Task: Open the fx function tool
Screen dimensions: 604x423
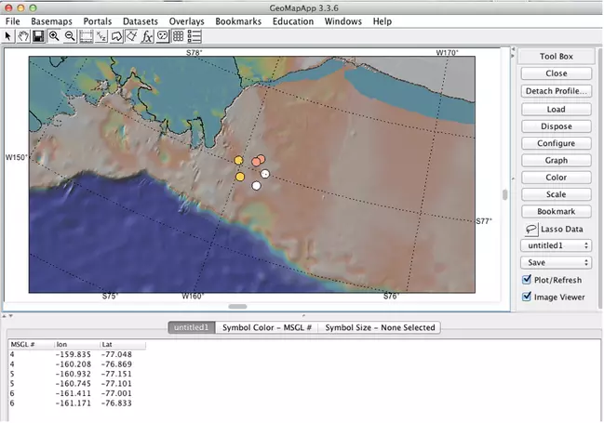Action: [147, 36]
